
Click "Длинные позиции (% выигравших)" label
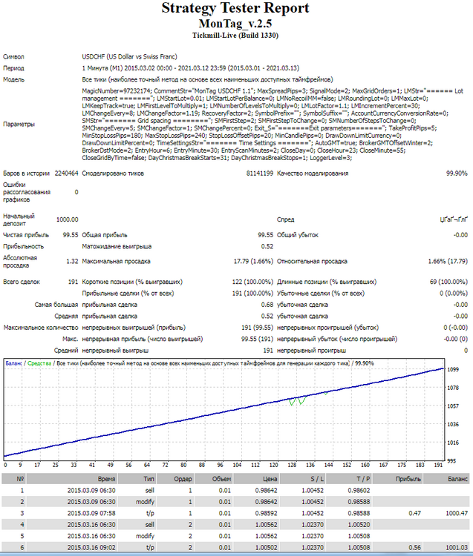pyautogui.click(x=327, y=282)
